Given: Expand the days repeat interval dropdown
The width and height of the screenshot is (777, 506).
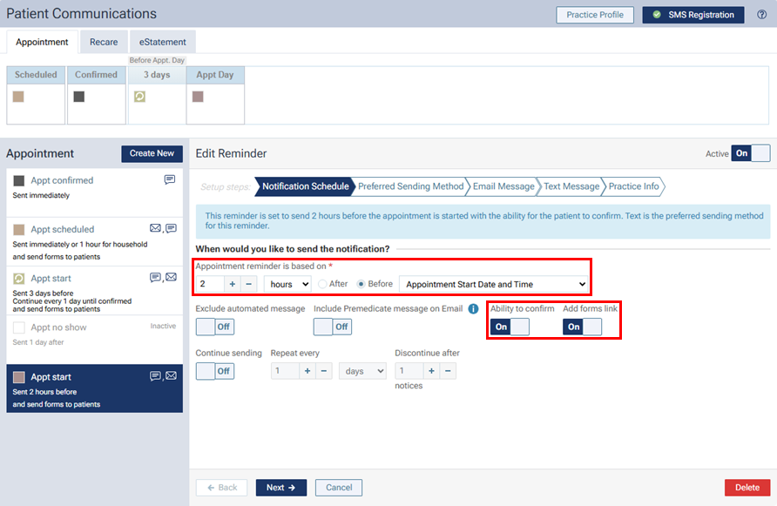Looking at the screenshot, I should 362,371.
